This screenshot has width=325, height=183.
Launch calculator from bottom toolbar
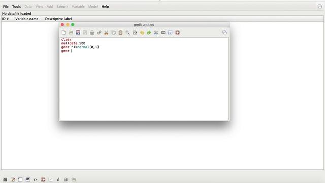5,179
